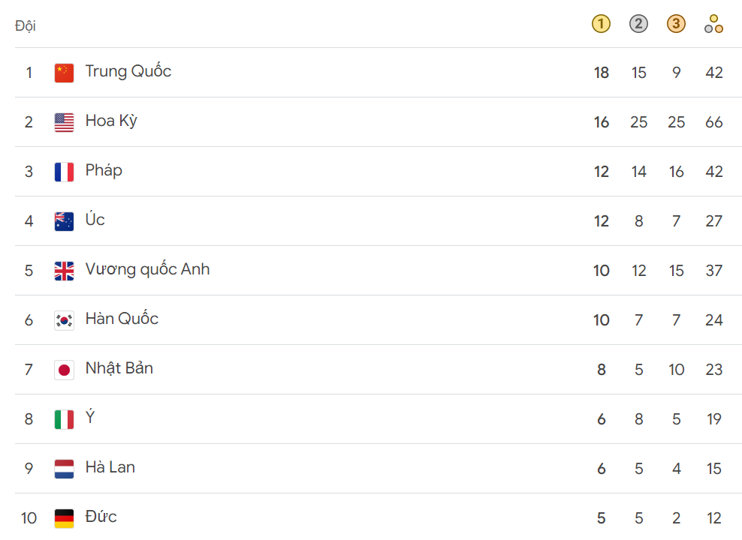
Task: Open the Trung Quốc team row
Action: (x=379, y=72)
